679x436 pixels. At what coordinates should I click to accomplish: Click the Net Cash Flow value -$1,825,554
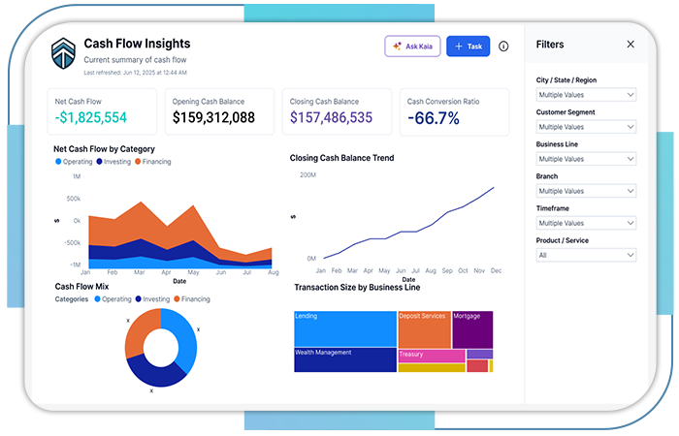tap(91, 117)
